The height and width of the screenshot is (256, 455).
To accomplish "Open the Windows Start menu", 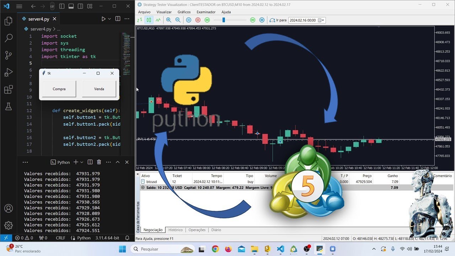I will tap(122, 249).
